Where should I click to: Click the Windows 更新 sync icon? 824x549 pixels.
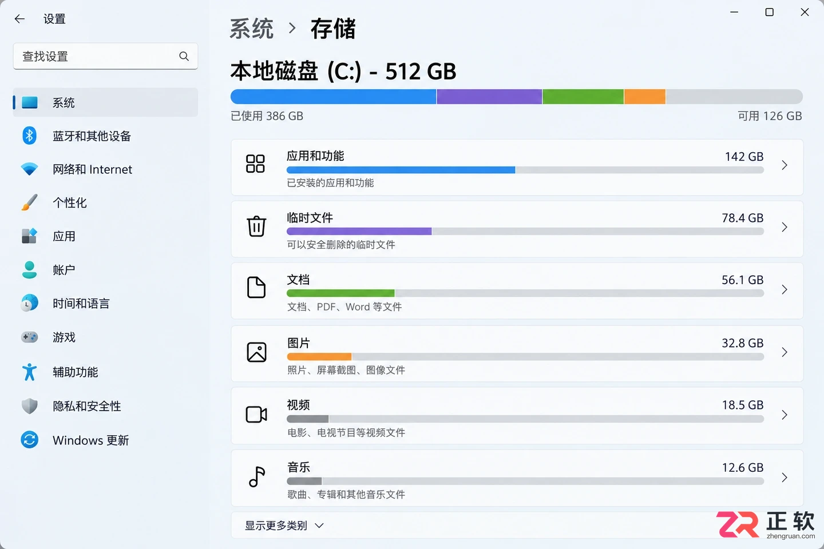(30, 440)
